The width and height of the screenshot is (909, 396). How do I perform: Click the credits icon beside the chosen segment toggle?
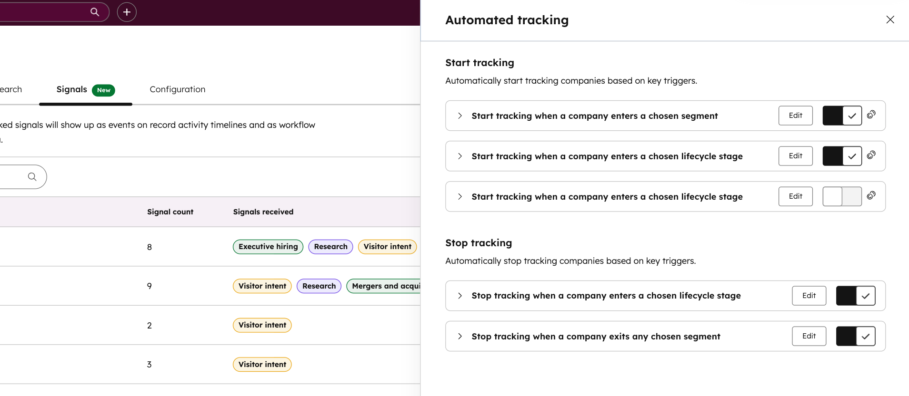pyautogui.click(x=871, y=115)
